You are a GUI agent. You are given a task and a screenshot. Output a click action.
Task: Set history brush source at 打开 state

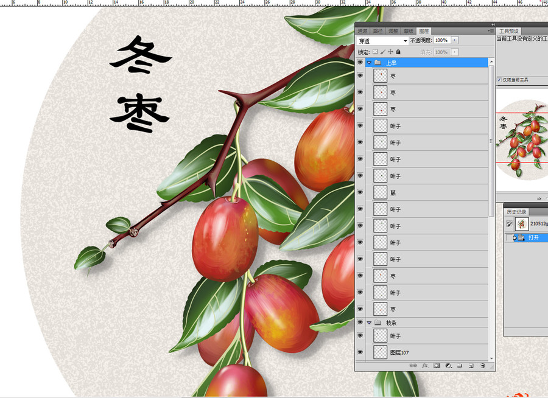[509, 237]
